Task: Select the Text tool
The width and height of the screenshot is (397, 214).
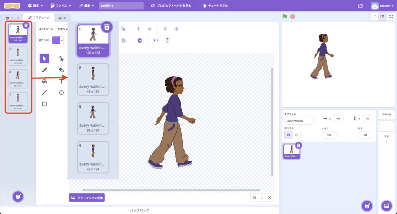Action: (61, 81)
